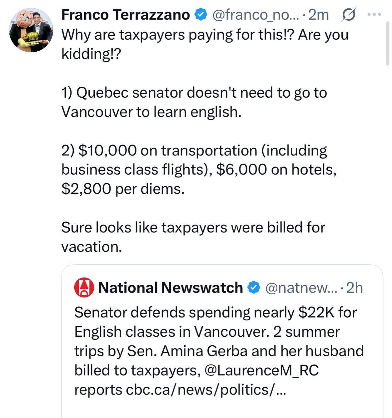Click the Franco Terrazzano display name

(126, 15)
